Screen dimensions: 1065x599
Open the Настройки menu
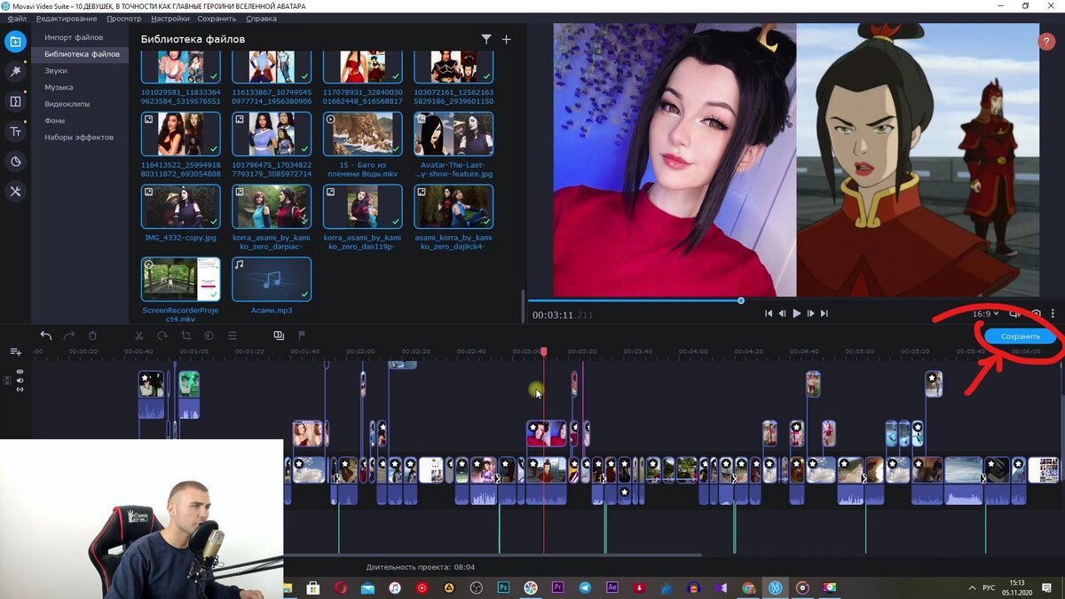[170, 19]
